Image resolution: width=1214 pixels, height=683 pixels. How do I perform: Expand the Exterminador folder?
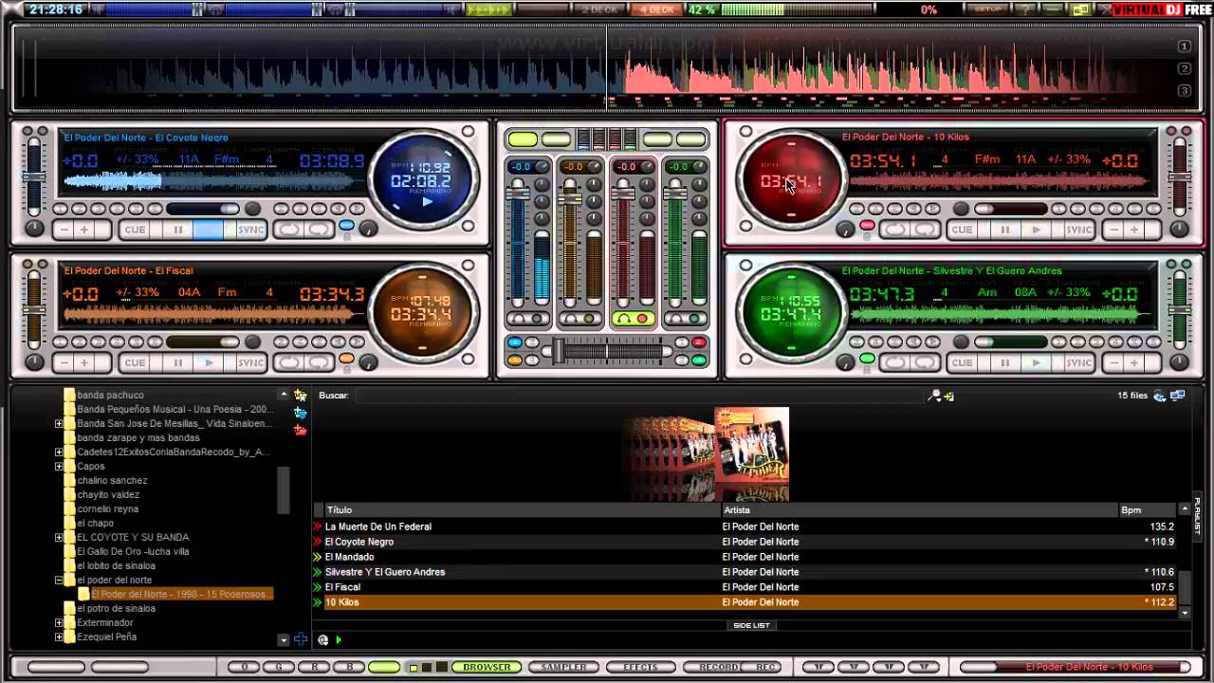(x=59, y=622)
